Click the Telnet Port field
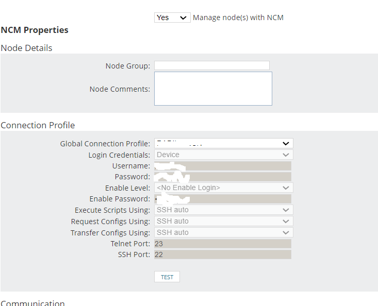 point(223,244)
